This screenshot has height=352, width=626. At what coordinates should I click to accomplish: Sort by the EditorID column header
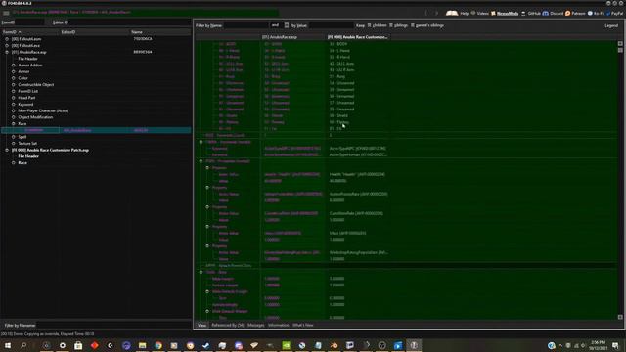point(95,32)
